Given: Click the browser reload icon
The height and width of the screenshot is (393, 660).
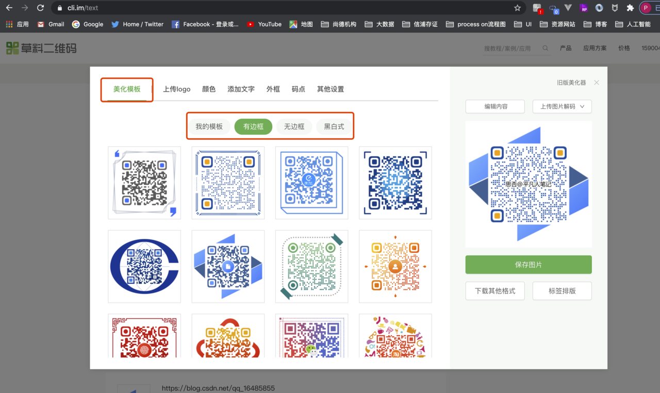Looking at the screenshot, I should pyautogui.click(x=41, y=8).
